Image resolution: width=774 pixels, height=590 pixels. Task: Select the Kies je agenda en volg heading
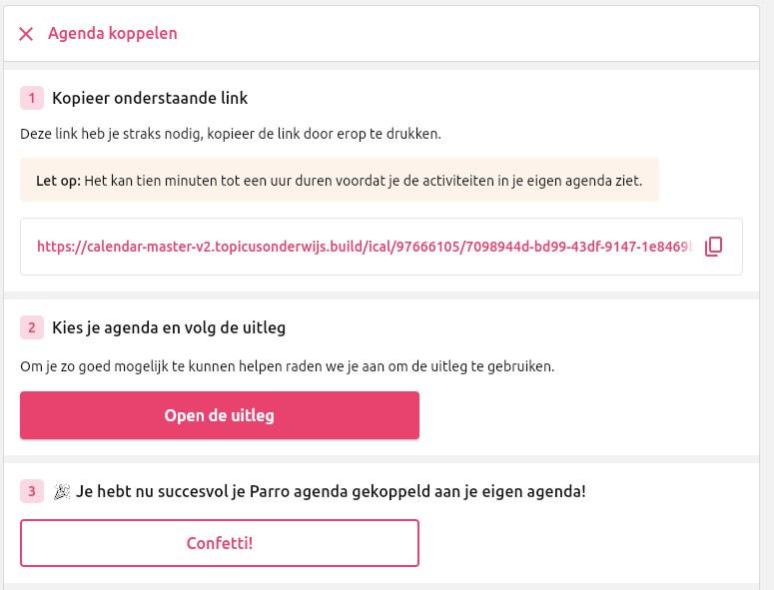click(x=169, y=328)
